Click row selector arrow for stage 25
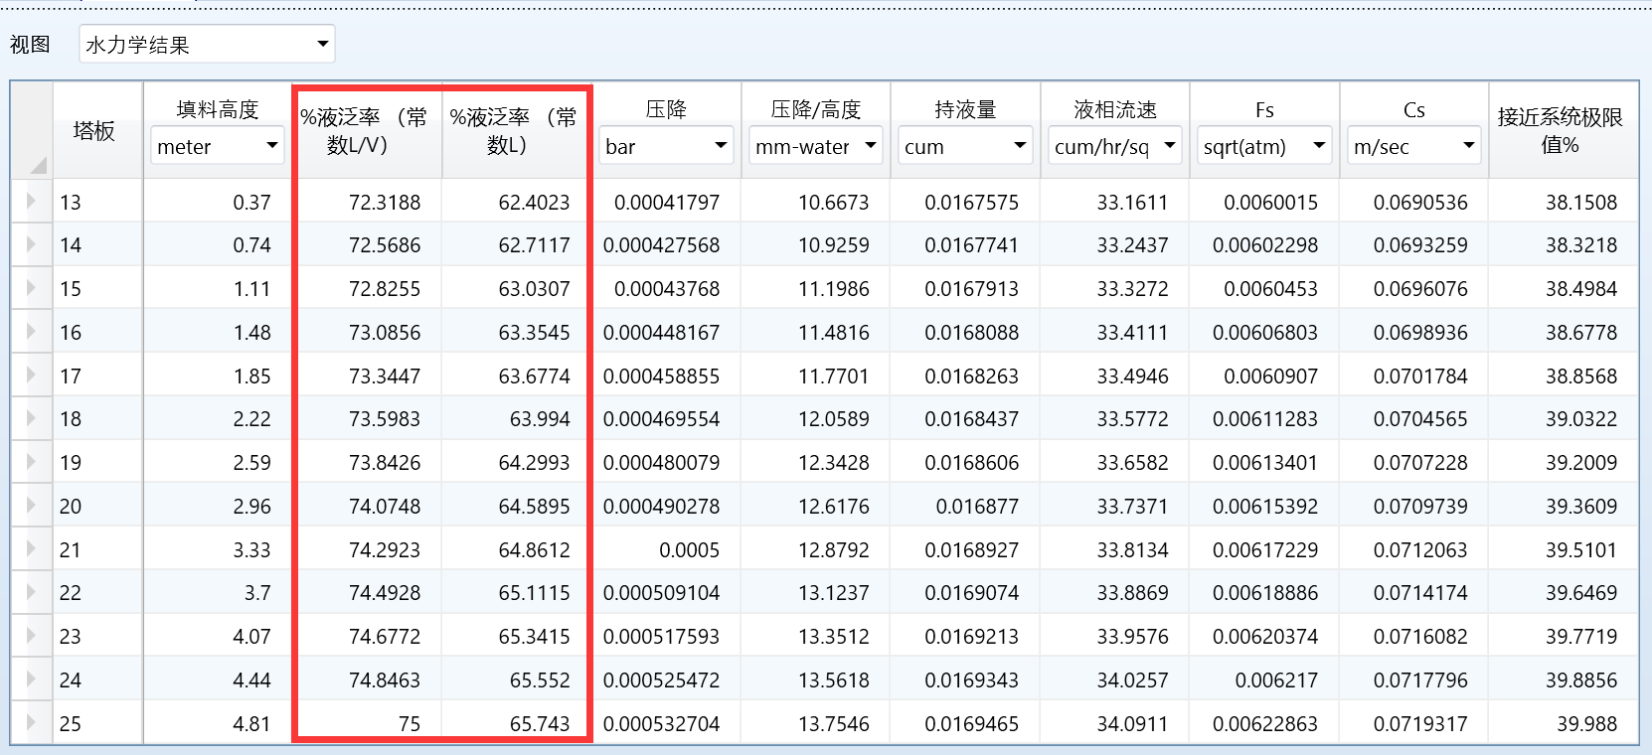Viewport: 1652px width, 755px height. [32, 723]
